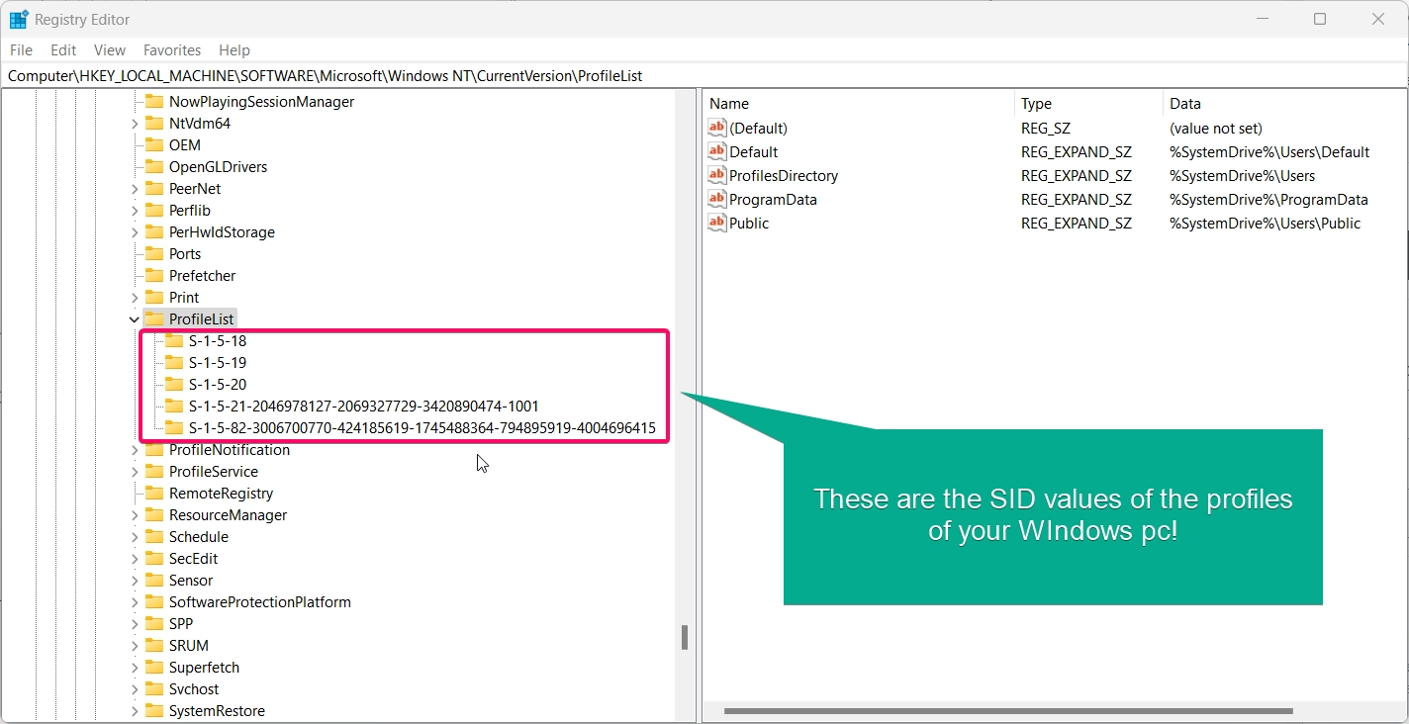The height and width of the screenshot is (724, 1409).
Task: Click the S-1-5-18 folder icon
Action: [174, 340]
